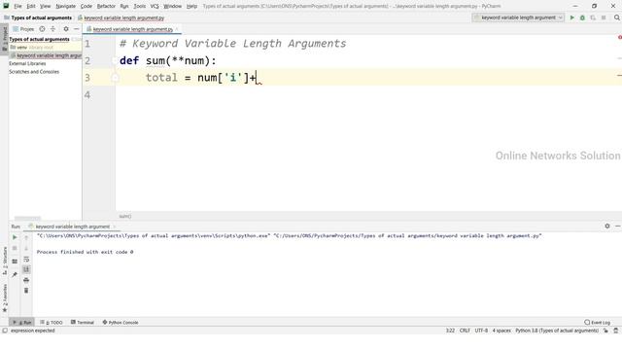Click the Down Stack Trace arrow

coord(26,249)
